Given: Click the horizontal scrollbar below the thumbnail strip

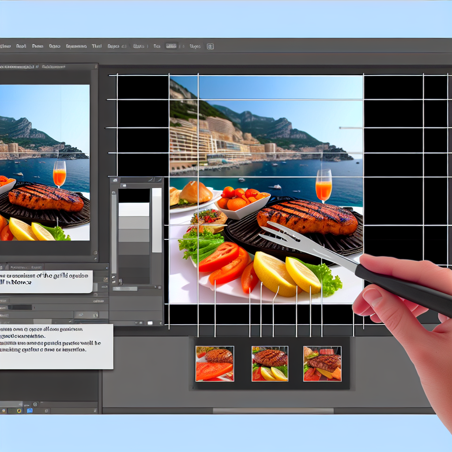Looking at the screenshot, I should pyautogui.click(x=273, y=411).
